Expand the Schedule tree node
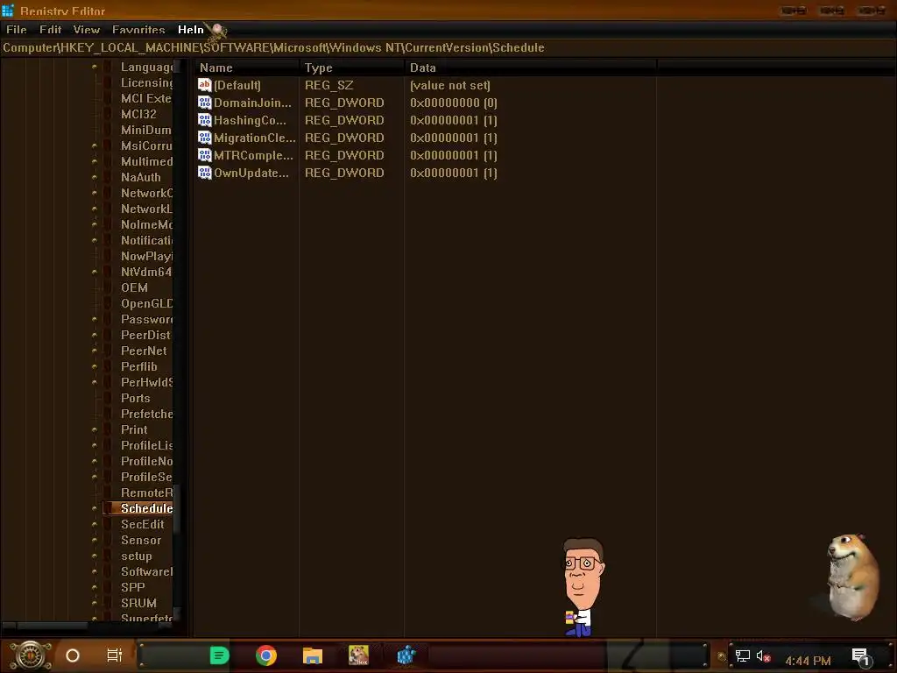Screen dimensions: 897x673 click(95, 508)
